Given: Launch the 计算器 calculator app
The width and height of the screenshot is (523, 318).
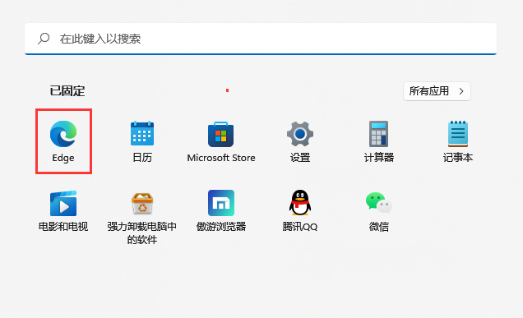Looking at the screenshot, I should click(x=378, y=134).
